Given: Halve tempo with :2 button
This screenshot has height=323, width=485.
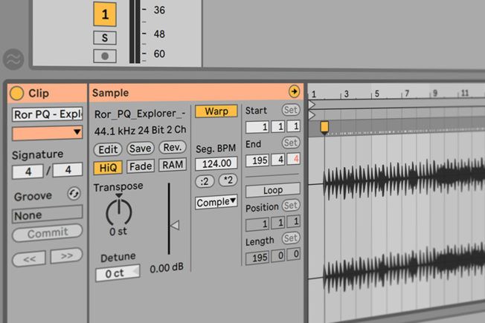Looking at the screenshot, I should pos(205,181).
